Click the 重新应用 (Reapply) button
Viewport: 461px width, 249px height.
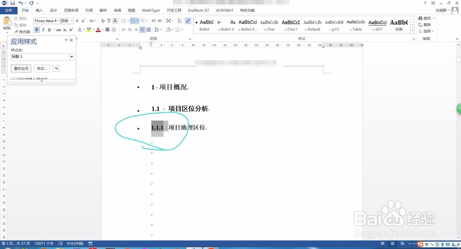(x=21, y=68)
